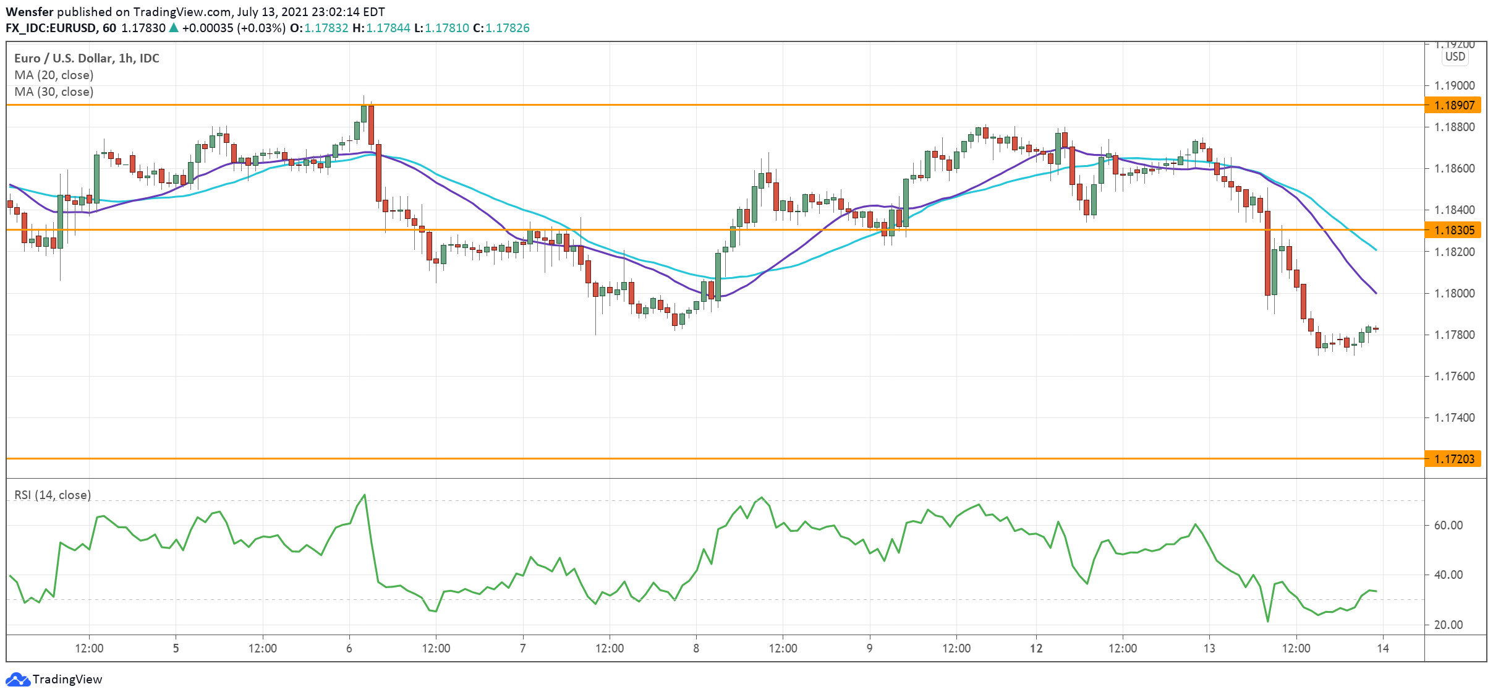The width and height of the screenshot is (1493, 697).
Task: Click the FX_IDC:EURUSD symbol text
Action: coord(51,28)
